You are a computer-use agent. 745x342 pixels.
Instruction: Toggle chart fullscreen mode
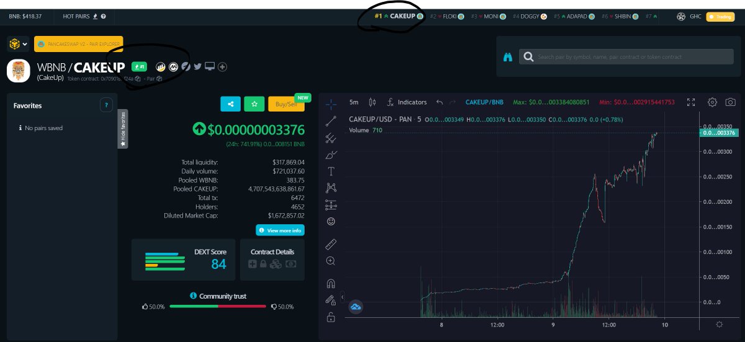(x=691, y=102)
